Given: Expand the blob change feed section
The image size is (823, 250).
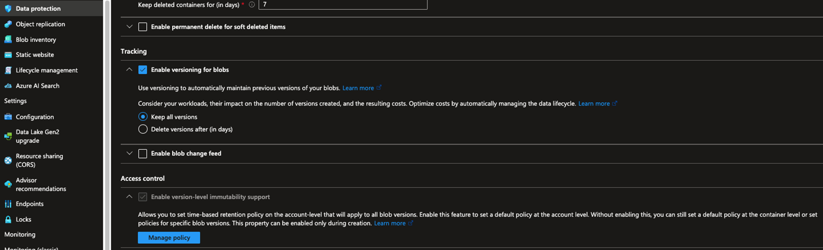Looking at the screenshot, I should [129, 154].
